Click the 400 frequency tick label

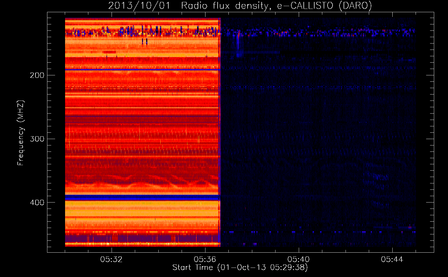pos(37,202)
